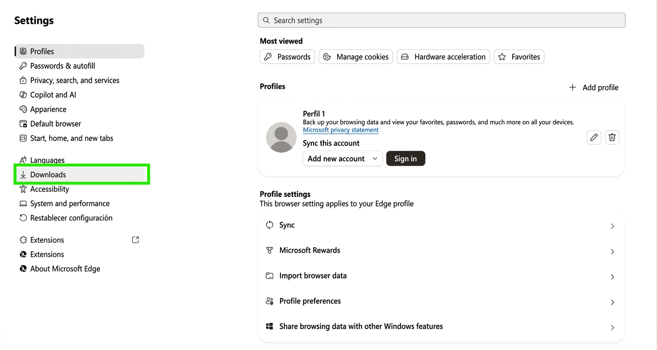
Task: Click Add profile
Action: coord(594,87)
